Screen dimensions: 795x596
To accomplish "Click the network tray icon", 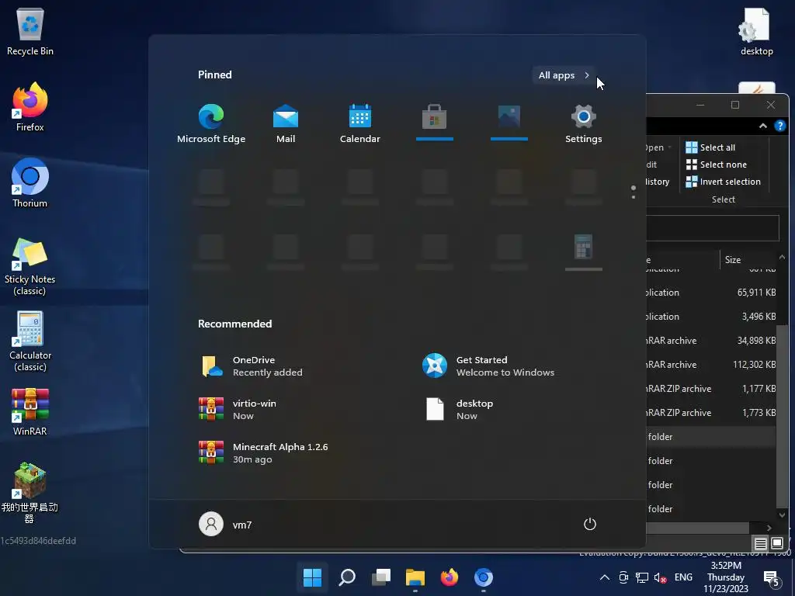I will pyautogui.click(x=642, y=577).
